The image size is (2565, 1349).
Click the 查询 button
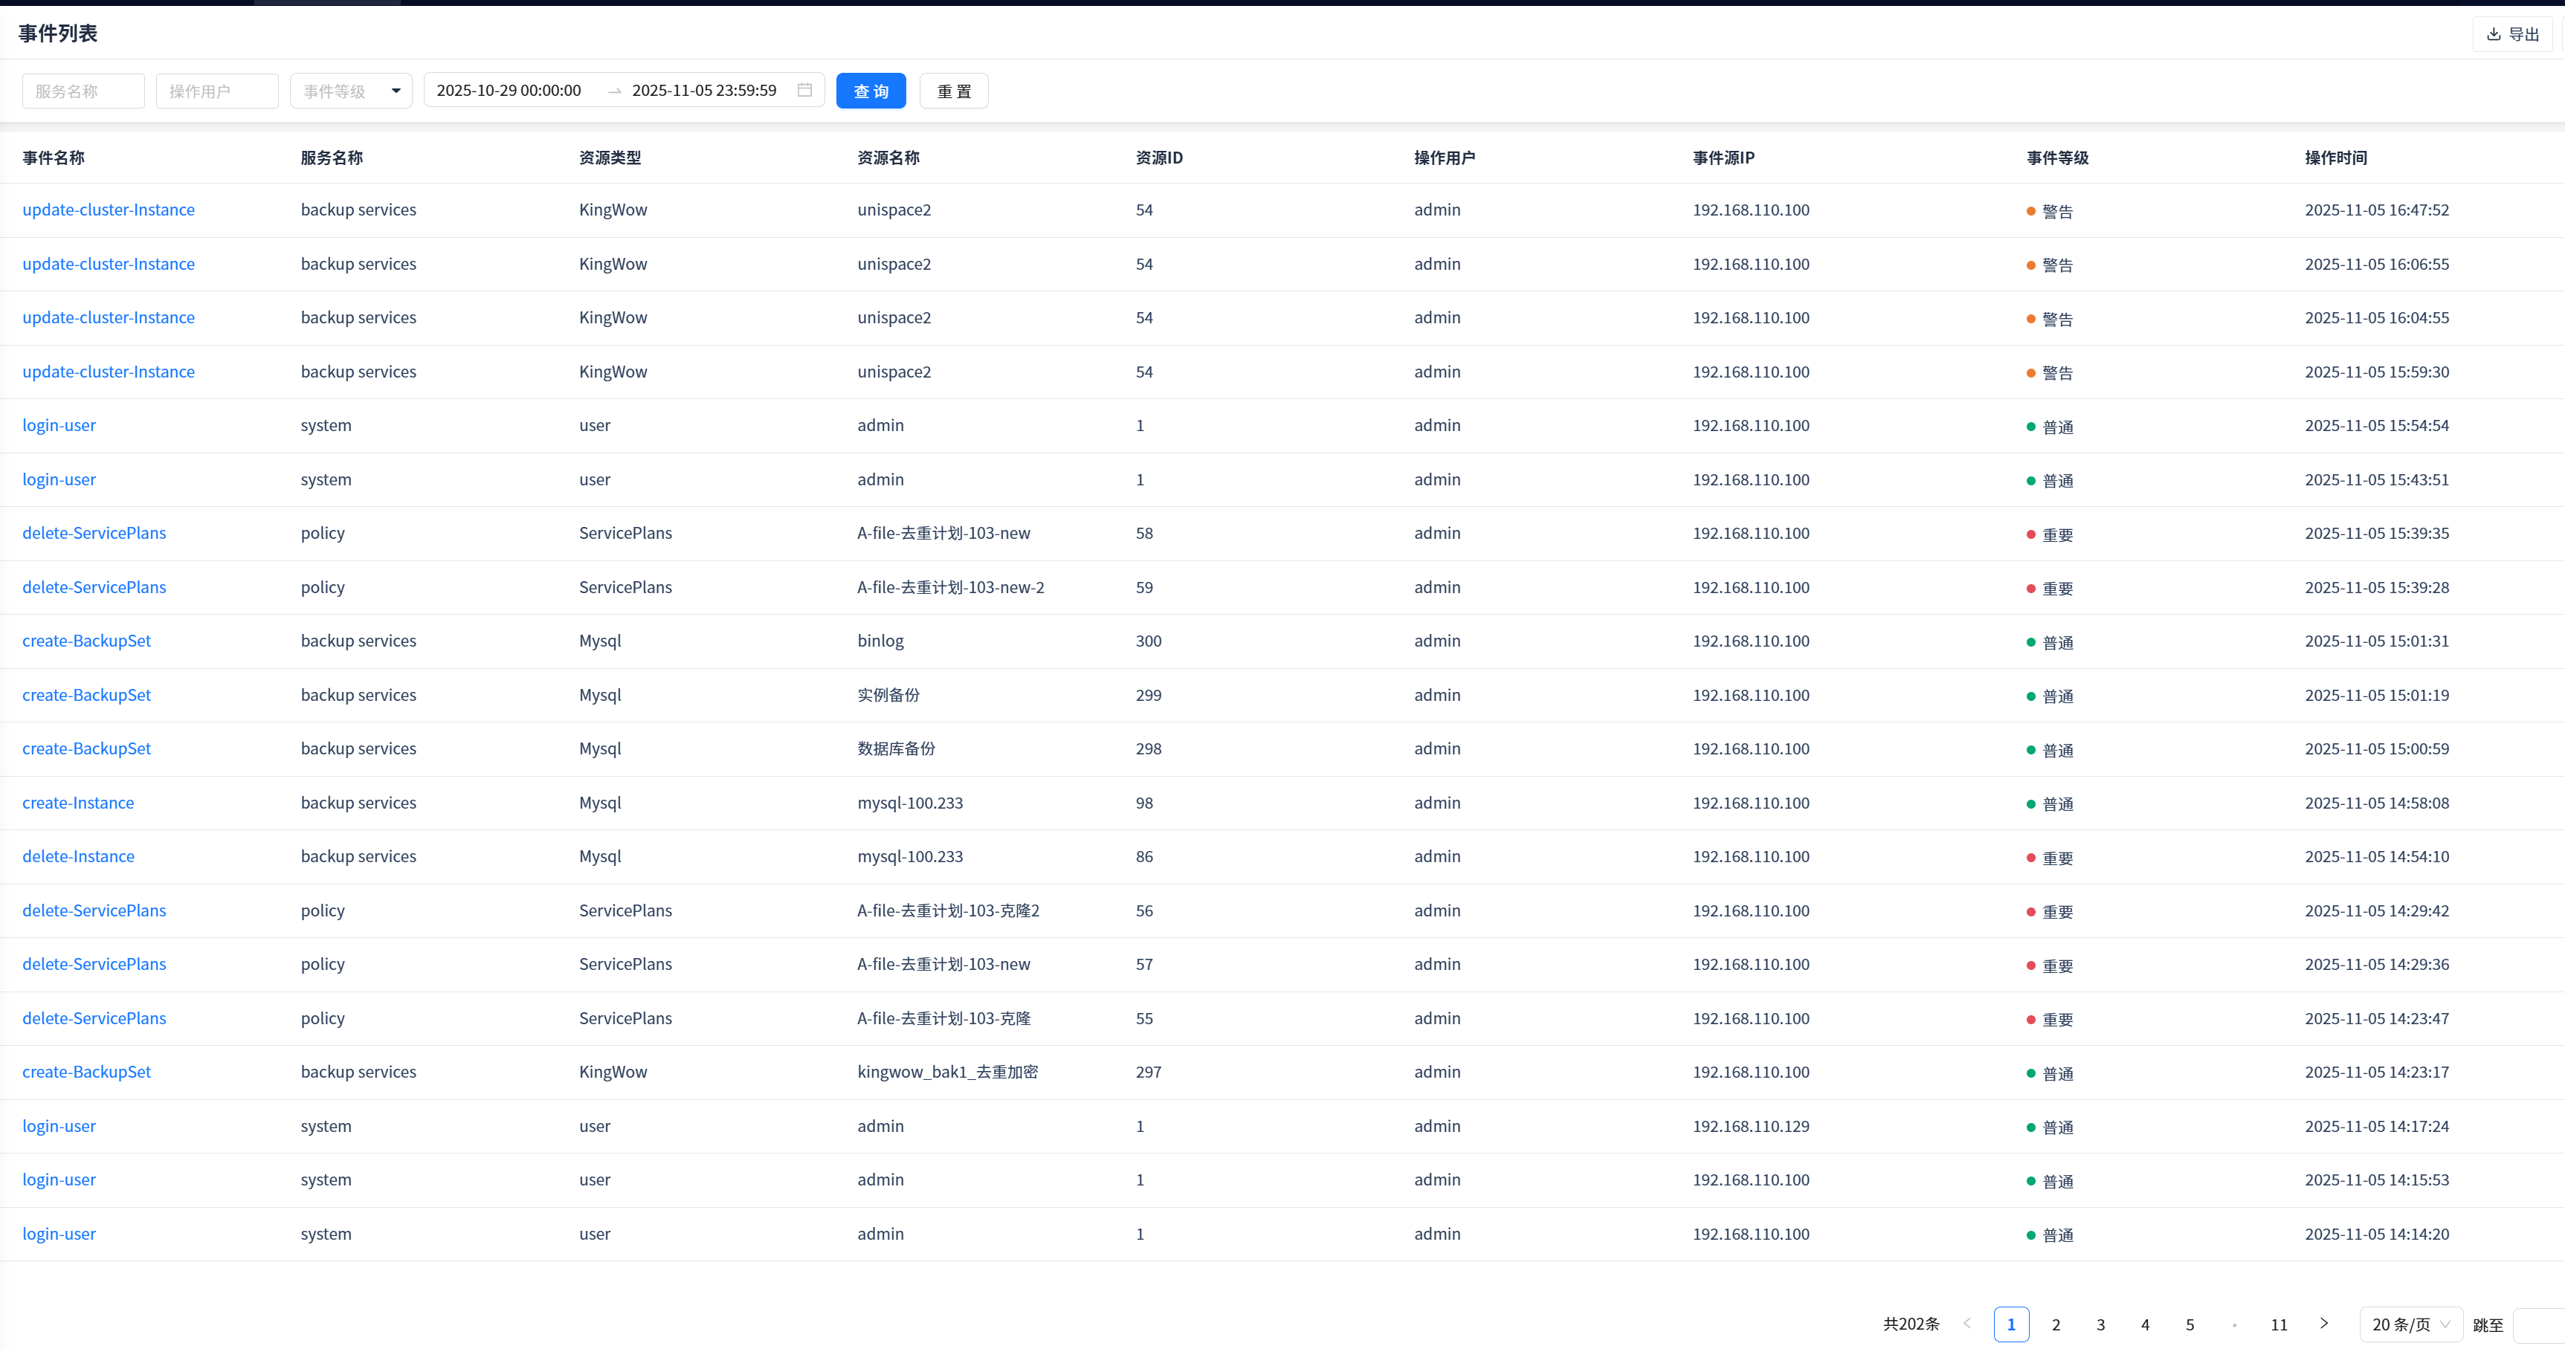click(871, 91)
